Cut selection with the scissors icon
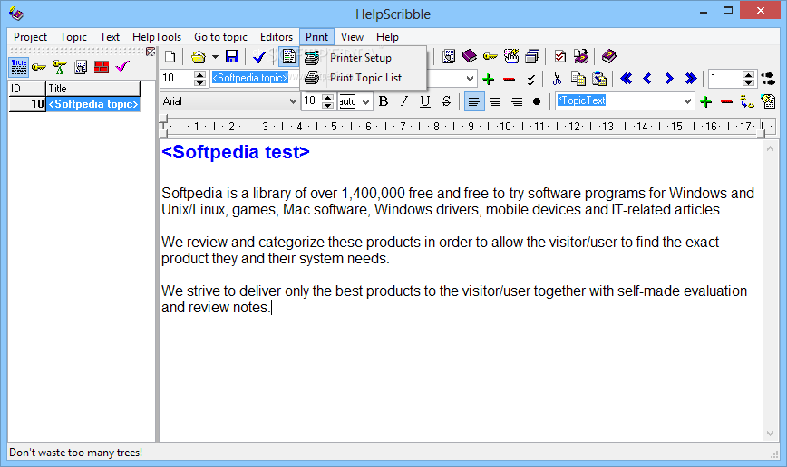 pos(557,79)
